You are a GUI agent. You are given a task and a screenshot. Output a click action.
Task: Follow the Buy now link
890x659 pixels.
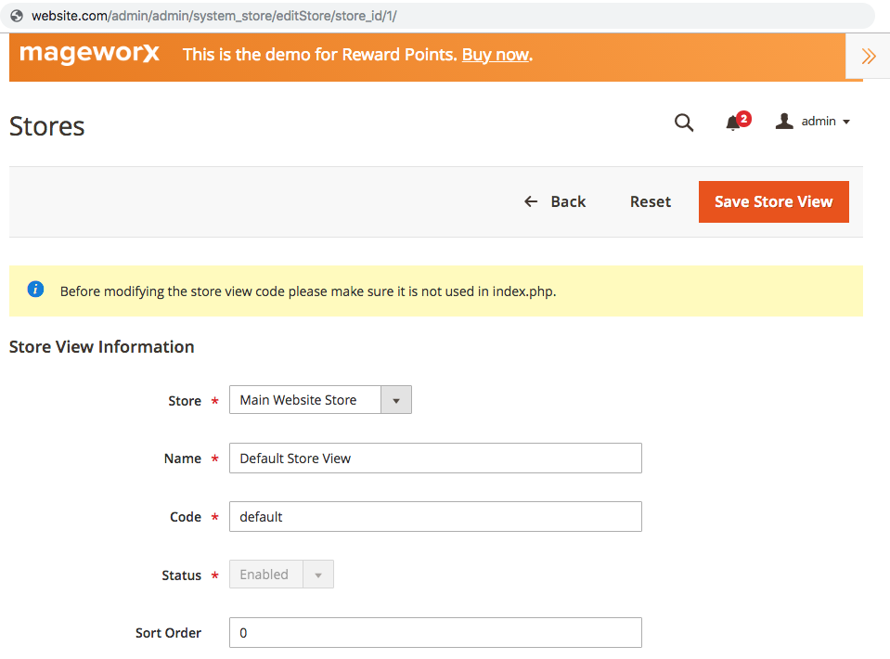point(496,55)
